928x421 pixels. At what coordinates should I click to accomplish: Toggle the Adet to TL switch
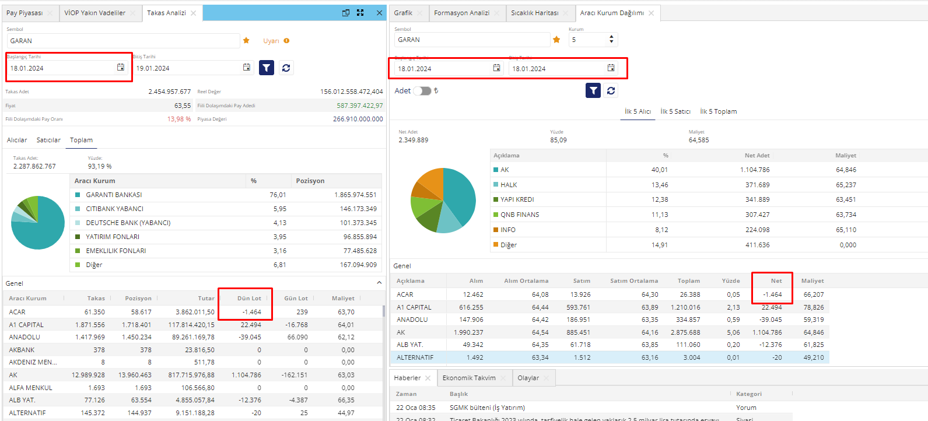coord(422,91)
